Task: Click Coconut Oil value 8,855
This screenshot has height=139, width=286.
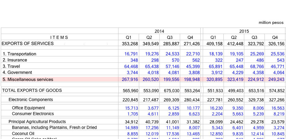Action: 133,134
